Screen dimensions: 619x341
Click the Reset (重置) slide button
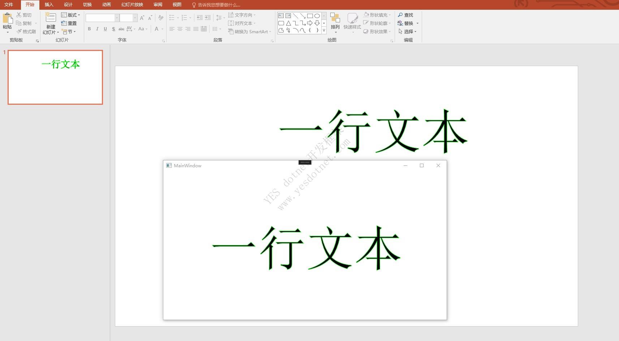(x=69, y=23)
